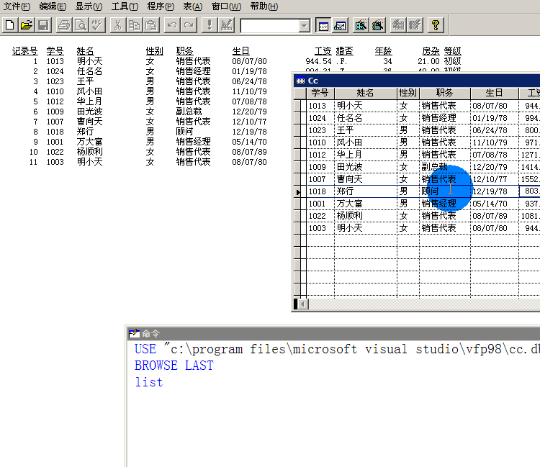Open the Data Session window icon
The width and height of the screenshot is (540, 467).
(341, 25)
